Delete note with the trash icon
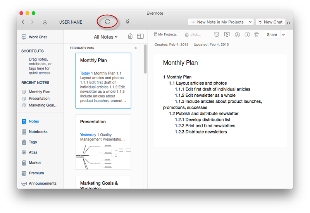This screenshot has height=213, width=310. (257, 35)
